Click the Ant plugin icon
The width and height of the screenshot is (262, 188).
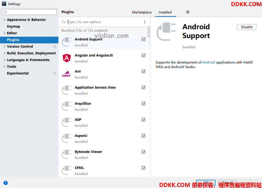(67, 74)
